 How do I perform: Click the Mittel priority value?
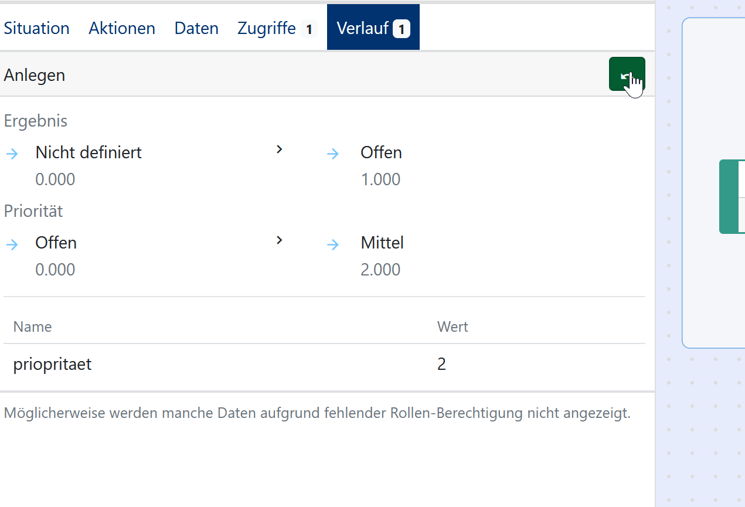382,243
